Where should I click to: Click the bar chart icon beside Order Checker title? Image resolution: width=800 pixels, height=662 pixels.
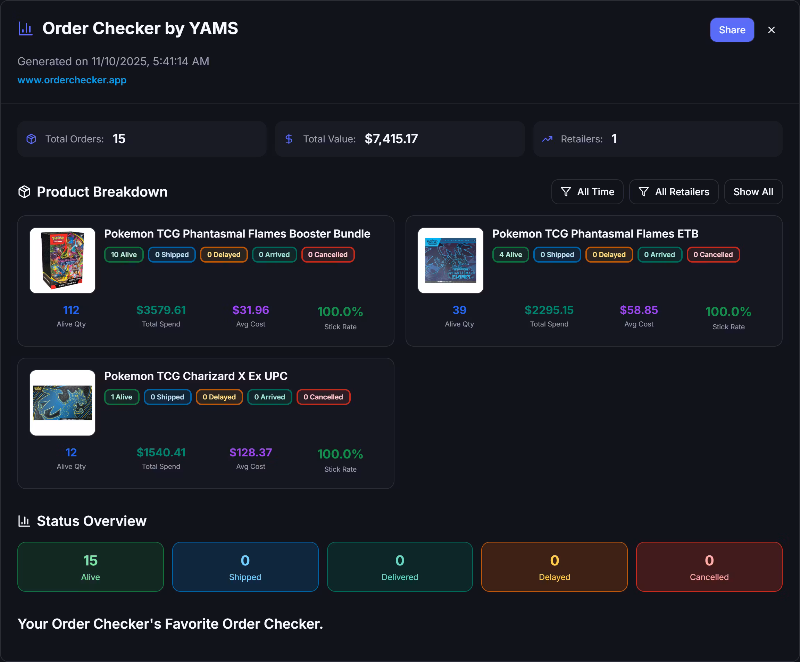point(26,28)
